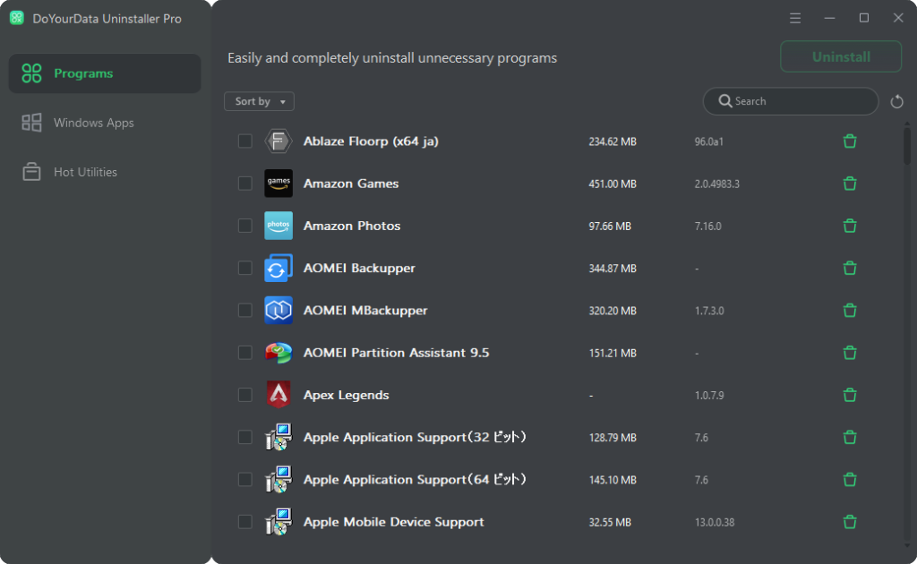This screenshot has height=564, width=917.
Task: Select 'Apple Mobile Device Support' name
Action: click(394, 522)
